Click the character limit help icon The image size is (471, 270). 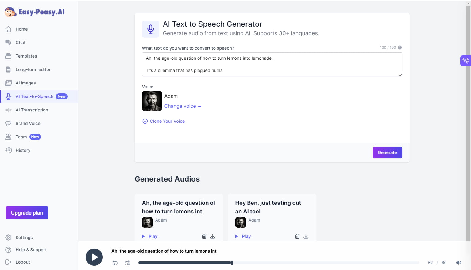(x=400, y=47)
